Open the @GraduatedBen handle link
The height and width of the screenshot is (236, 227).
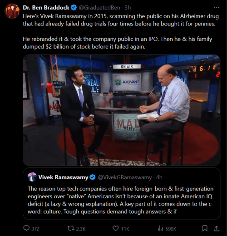coord(99,8)
